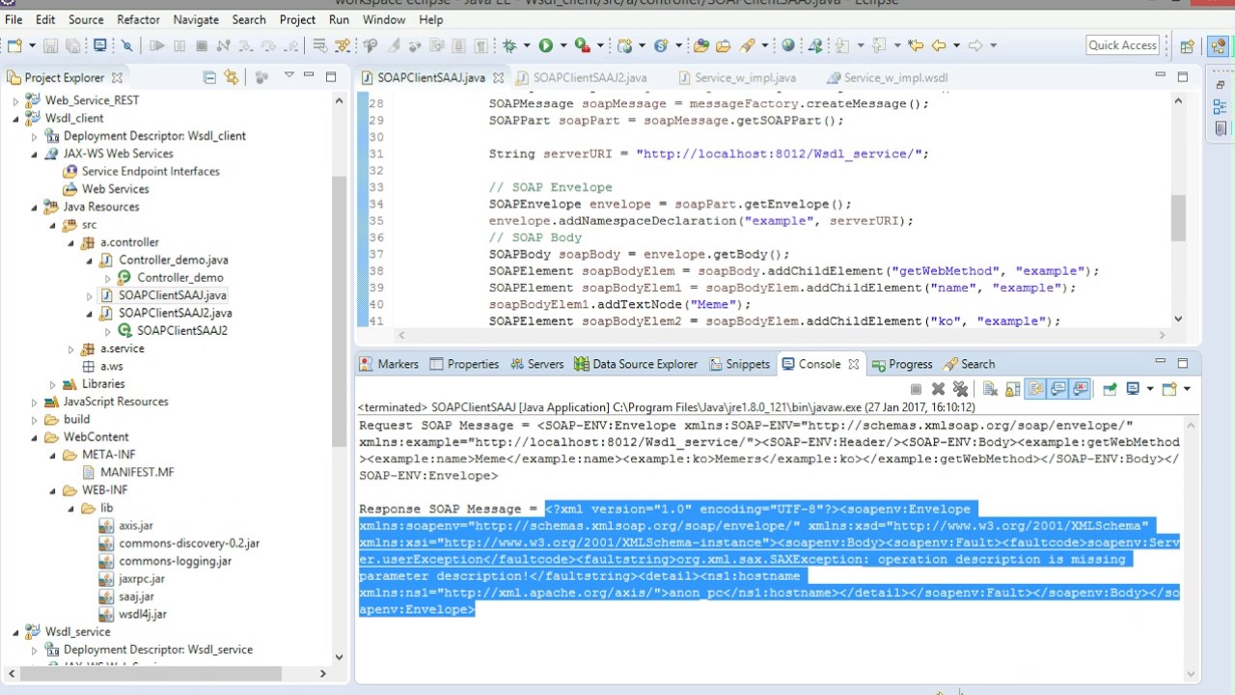Open the Navigate menu
The image size is (1235, 695).
(x=196, y=19)
